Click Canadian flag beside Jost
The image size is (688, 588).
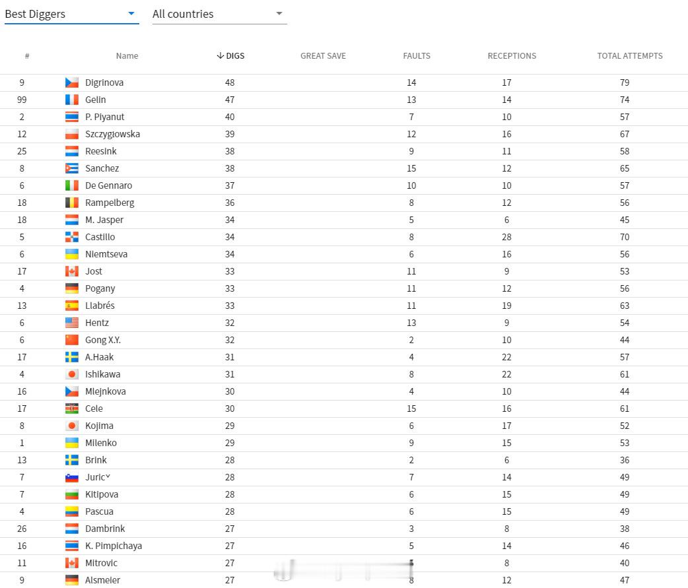[72, 271]
